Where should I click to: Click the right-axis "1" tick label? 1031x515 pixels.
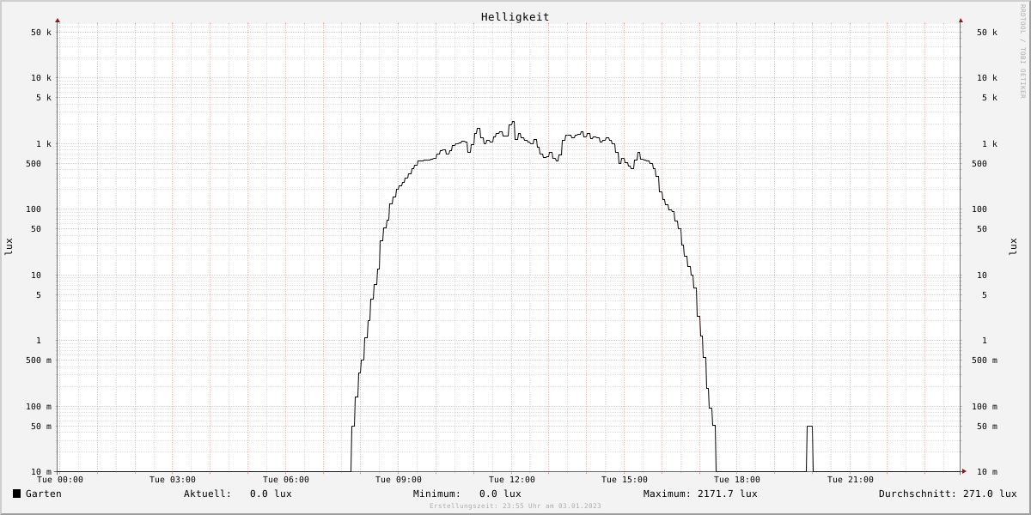985,341
